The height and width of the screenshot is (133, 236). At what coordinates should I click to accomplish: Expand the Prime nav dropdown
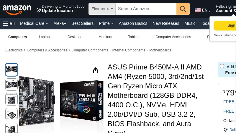click(x=106, y=24)
